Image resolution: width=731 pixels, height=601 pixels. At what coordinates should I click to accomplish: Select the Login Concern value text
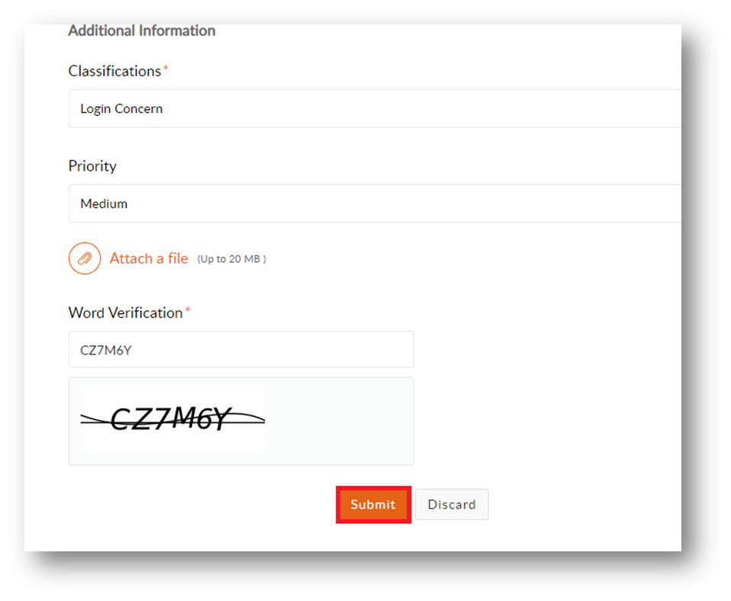pyautogui.click(x=121, y=108)
